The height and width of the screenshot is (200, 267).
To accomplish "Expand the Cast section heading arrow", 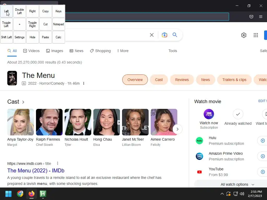I will (23, 102).
